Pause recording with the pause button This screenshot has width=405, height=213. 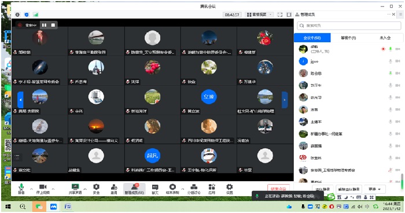click(44, 25)
